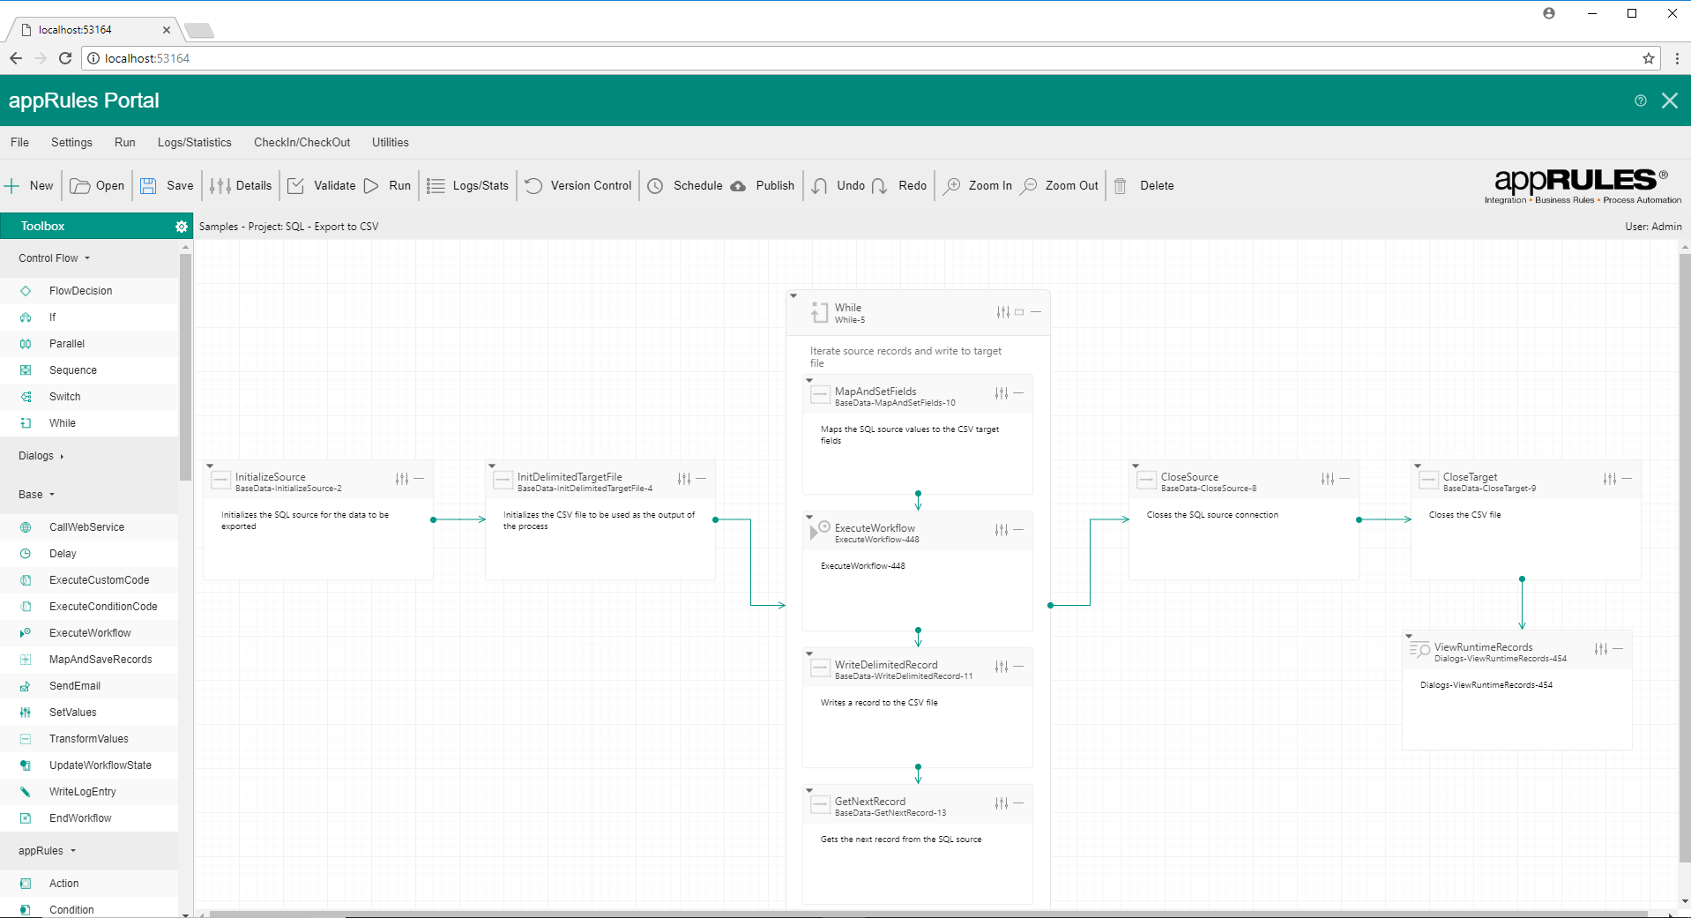
Task: Open Version Control
Action: pos(578,186)
